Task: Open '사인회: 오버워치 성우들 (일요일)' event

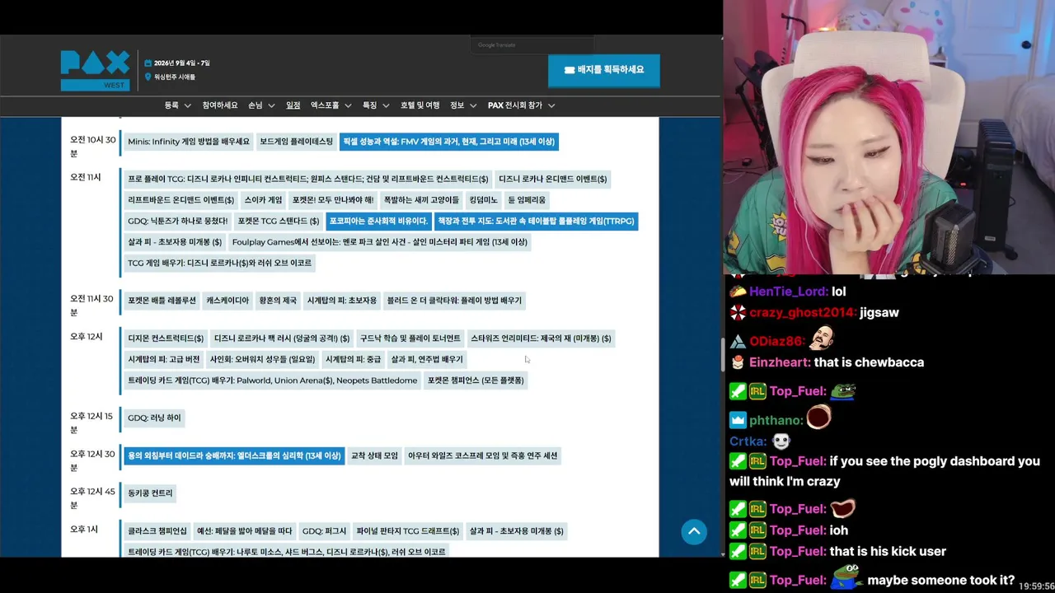Action: click(263, 359)
